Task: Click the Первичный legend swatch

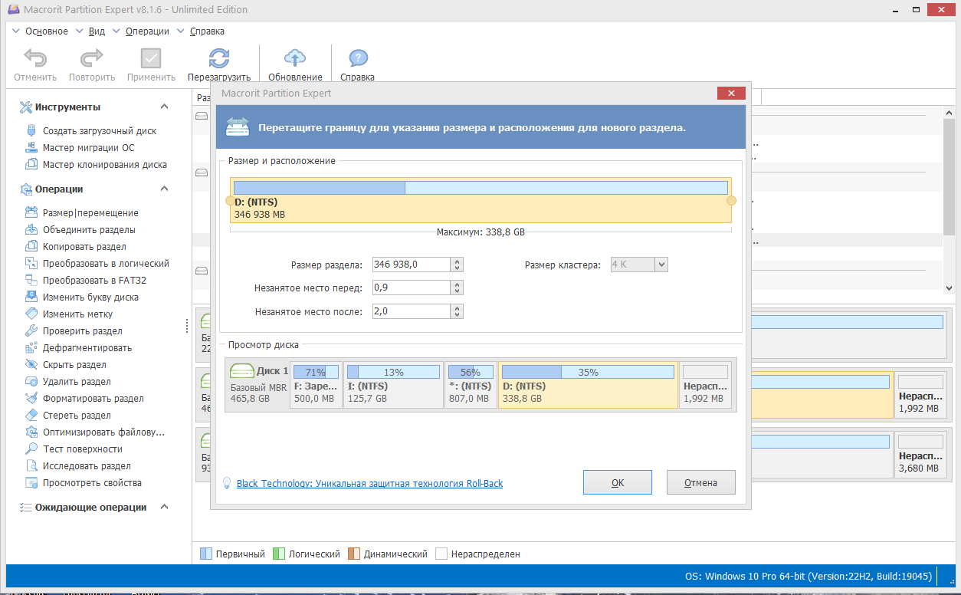Action: click(x=205, y=554)
